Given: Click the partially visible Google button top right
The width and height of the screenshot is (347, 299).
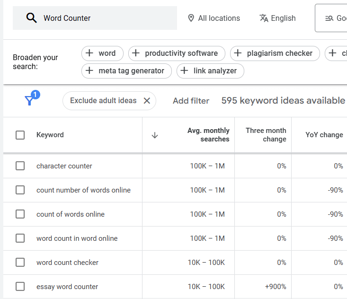Looking at the screenshot, I should 331,18.
